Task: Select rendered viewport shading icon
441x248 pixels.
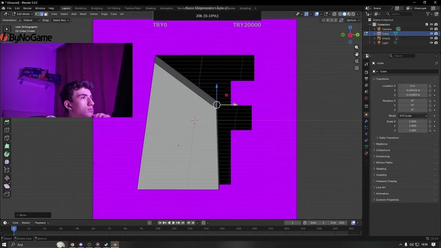Action: [x=353, y=14]
